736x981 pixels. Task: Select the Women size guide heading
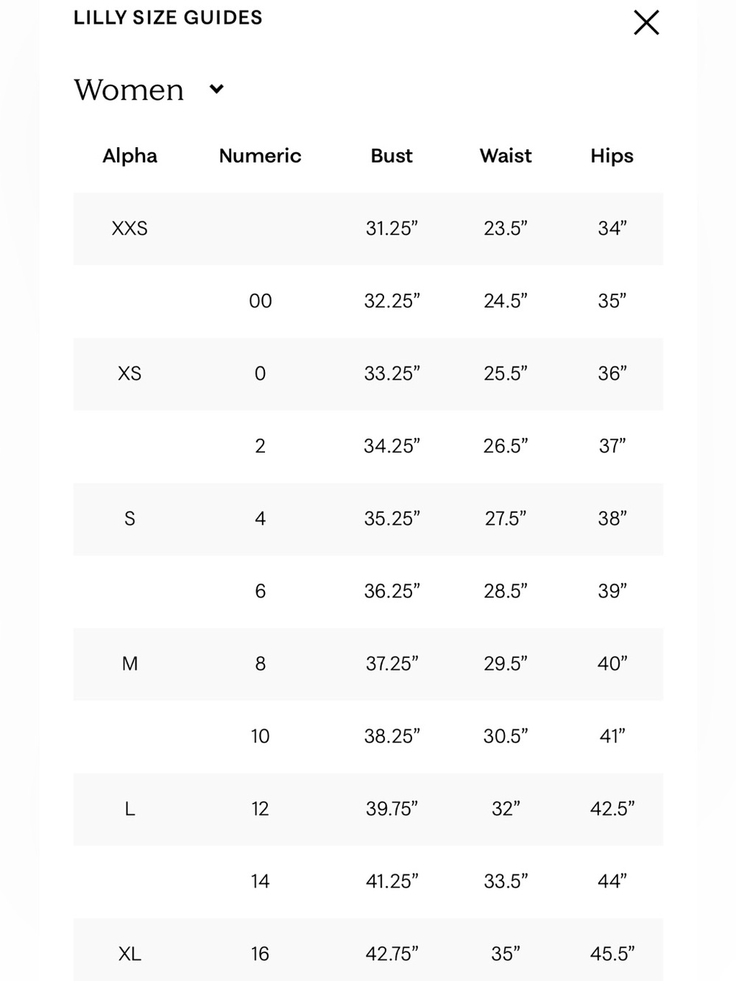pos(129,90)
